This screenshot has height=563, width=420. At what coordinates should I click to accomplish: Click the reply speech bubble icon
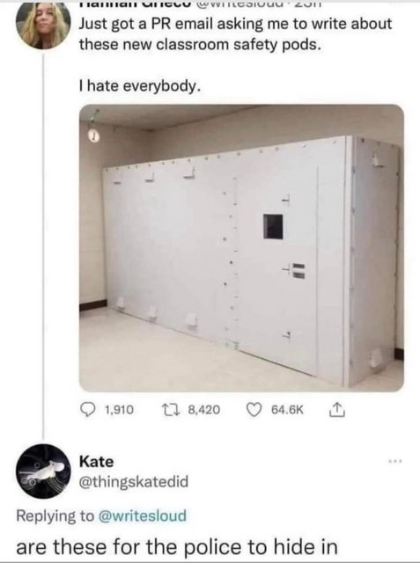86,410
